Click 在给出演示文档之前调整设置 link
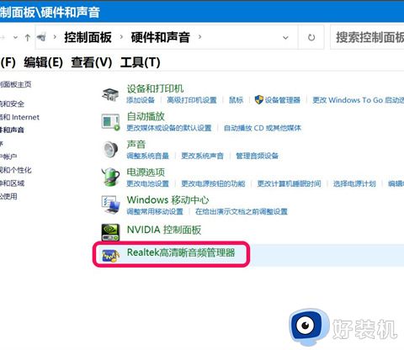Screen dimensions: 404x350 pyautogui.click(x=242, y=211)
